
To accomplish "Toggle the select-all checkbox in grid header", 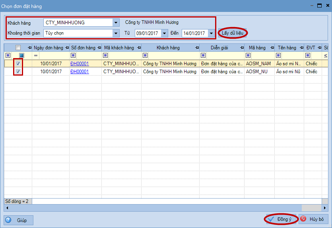I will tap(18, 48).
